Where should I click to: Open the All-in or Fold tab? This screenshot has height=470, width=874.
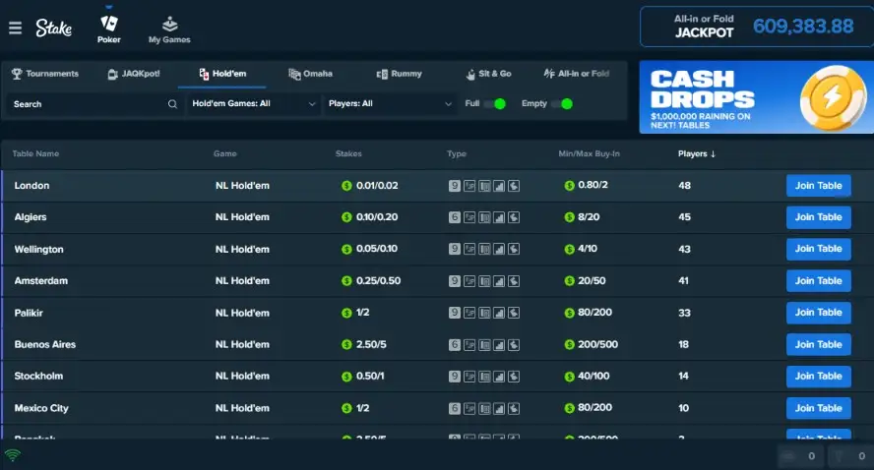click(577, 74)
